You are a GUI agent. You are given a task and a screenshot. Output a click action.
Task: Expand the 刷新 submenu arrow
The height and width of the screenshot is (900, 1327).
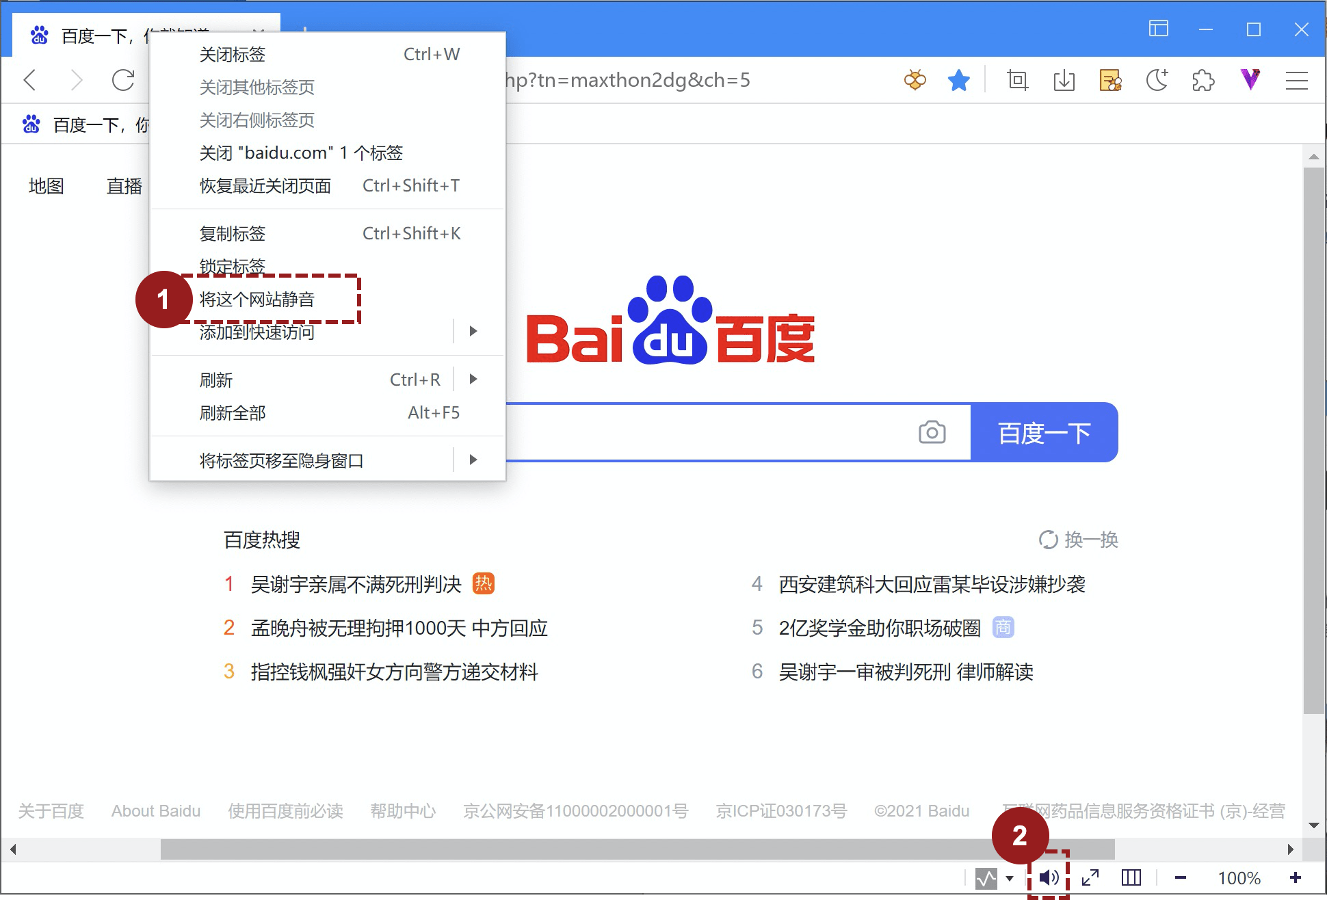tap(473, 380)
